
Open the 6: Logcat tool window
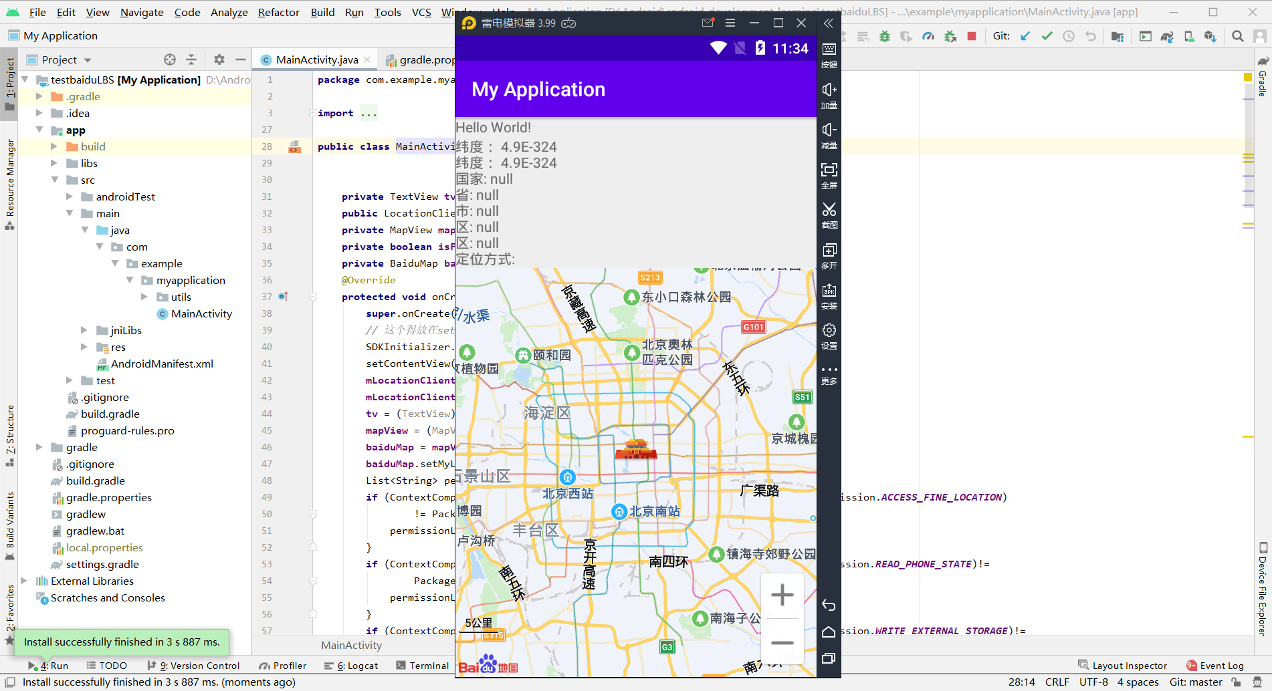click(351, 666)
